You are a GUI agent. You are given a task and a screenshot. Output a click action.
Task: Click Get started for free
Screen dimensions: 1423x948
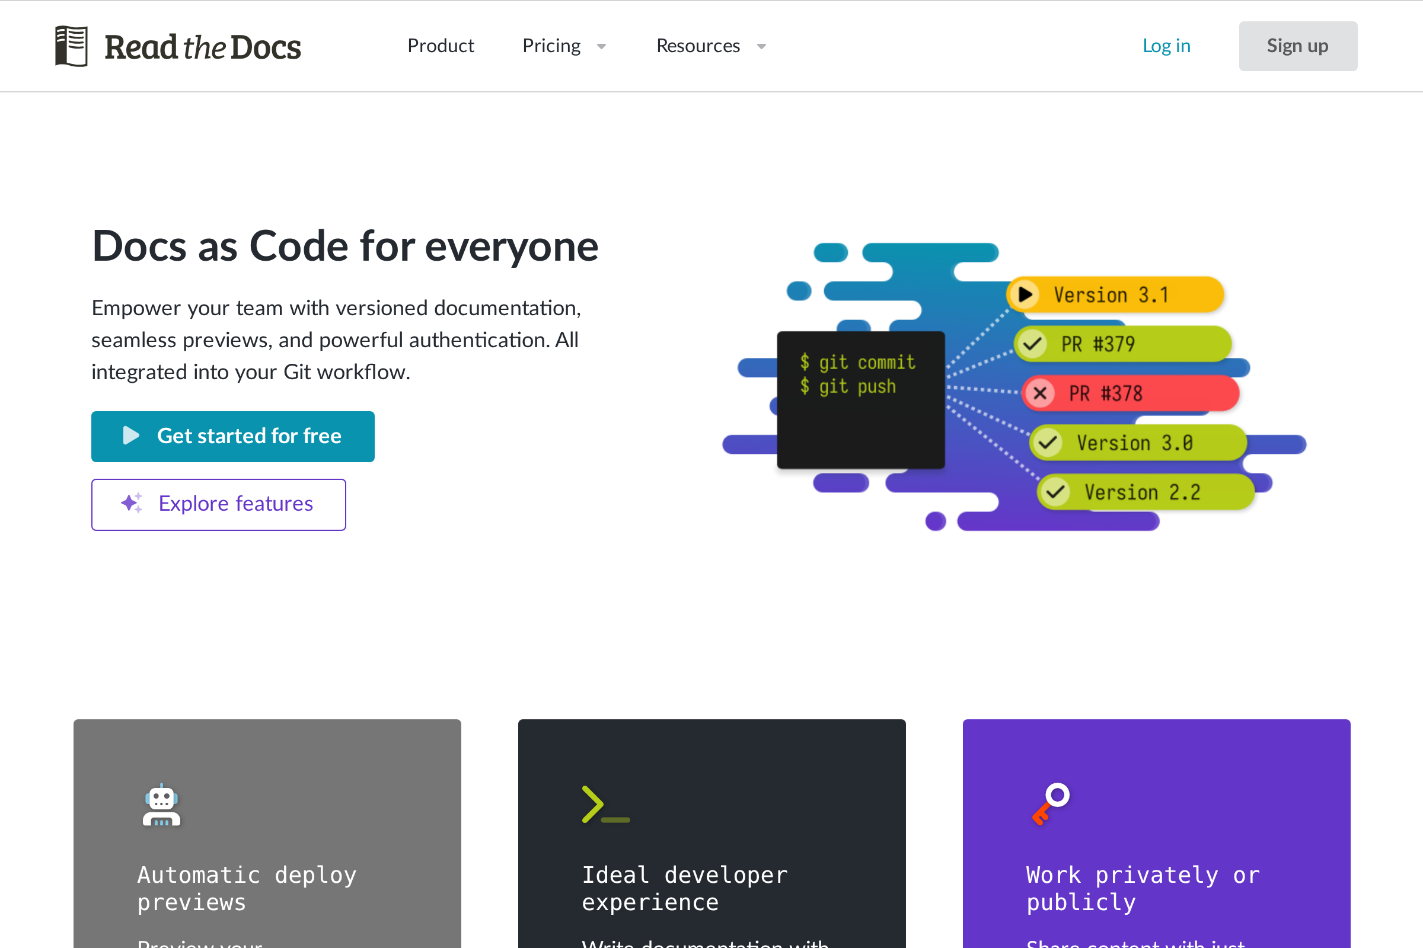(233, 436)
